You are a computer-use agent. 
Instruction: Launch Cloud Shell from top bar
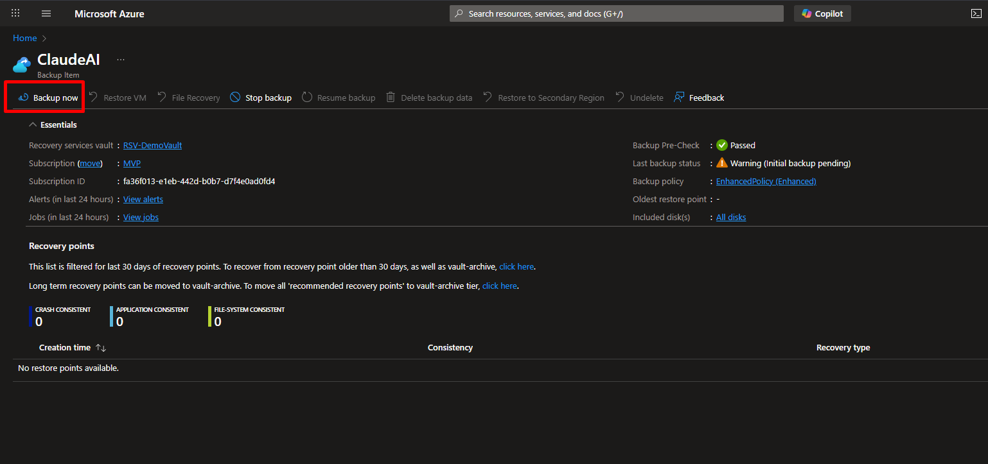coord(976,13)
